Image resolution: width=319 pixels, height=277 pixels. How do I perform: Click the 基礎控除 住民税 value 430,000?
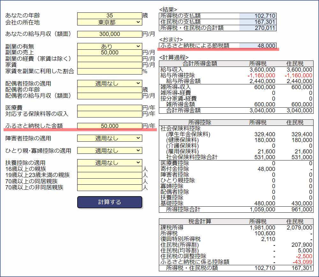coord(302,203)
